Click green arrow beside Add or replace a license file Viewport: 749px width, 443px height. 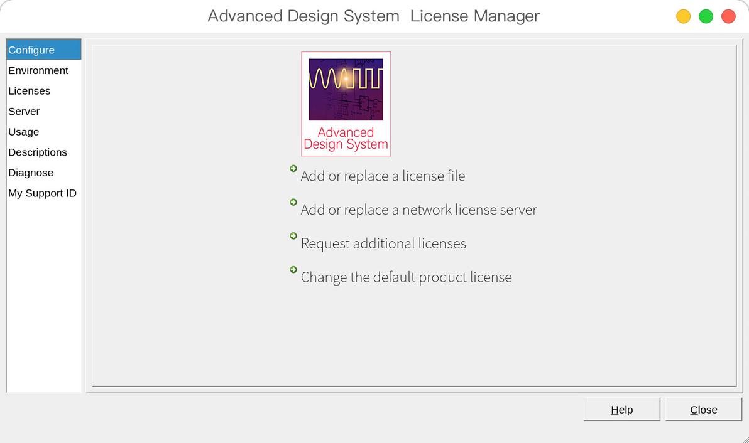coord(293,168)
